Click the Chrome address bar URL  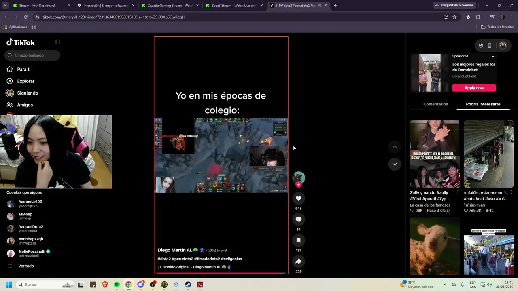coord(113,17)
